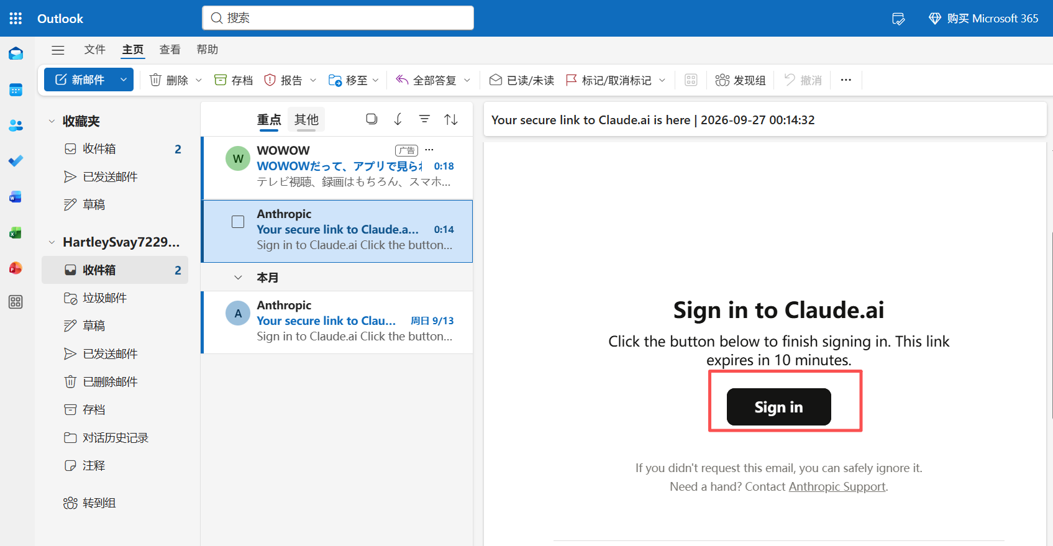Click the flag/unflag (标记/取消标记) button
Viewport: 1053px width, 546px height.
pyautogui.click(x=609, y=80)
